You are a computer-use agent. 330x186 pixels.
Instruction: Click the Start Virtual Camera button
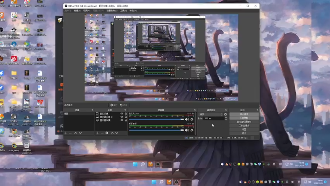tap(244, 122)
